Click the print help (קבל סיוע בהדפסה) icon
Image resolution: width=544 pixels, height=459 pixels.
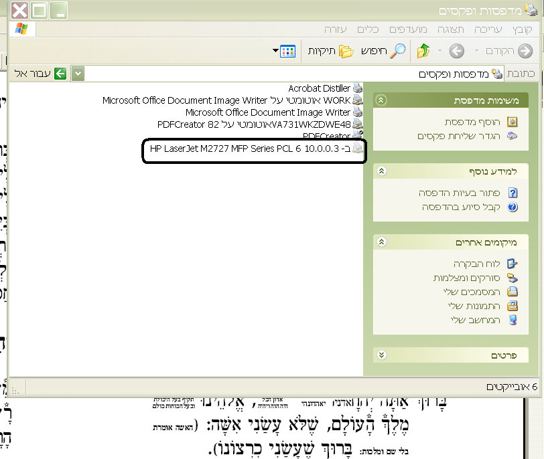pyautogui.click(x=513, y=207)
